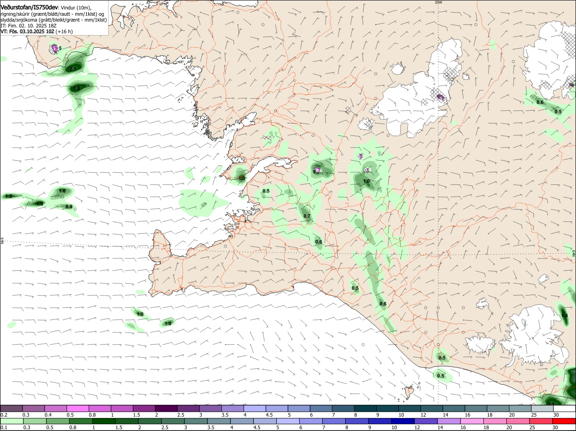Select the lavender 4 swatch in upper legend

pyautogui.click(x=254, y=409)
